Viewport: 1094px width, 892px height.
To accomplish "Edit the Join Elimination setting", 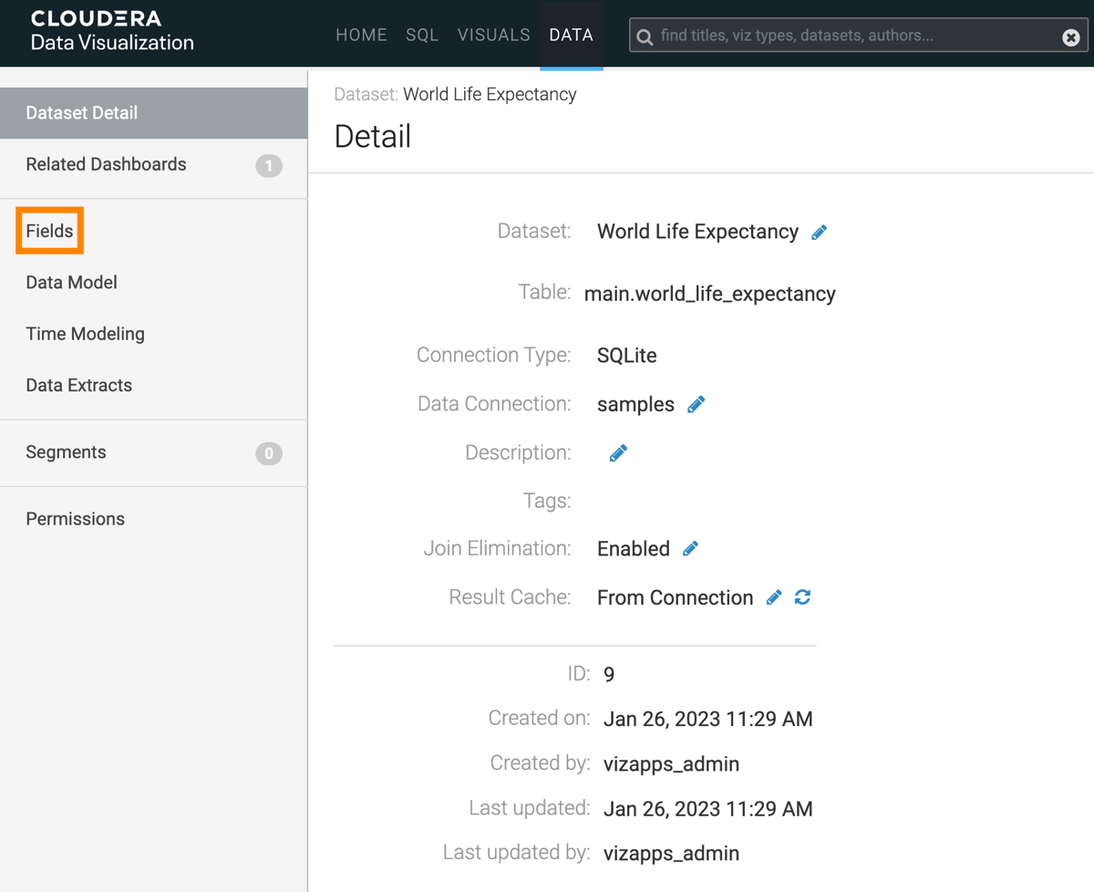I will pyautogui.click(x=690, y=548).
